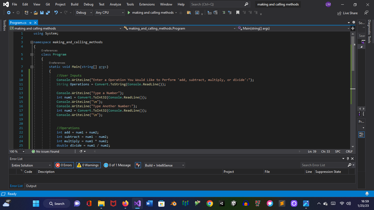Collapse the namespace making_and_calling_methods node
The height and width of the screenshot is (210, 374).
tap(32, 42)
